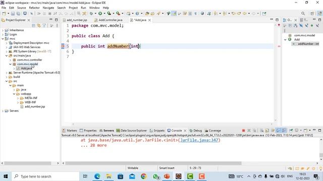The image size is (323, 181).
Task: Click the green Run button
Action: (100, 14)
